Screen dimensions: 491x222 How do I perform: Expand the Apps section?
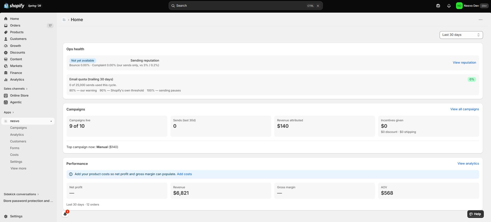coord(9,112)
